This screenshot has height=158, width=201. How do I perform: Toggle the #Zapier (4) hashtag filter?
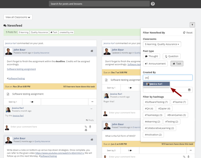[x=164, y=109]
